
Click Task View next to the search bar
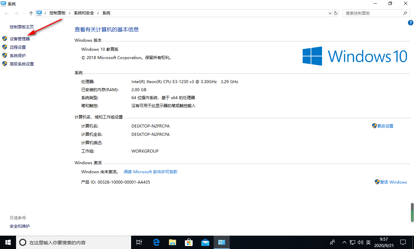pos(139,242)
